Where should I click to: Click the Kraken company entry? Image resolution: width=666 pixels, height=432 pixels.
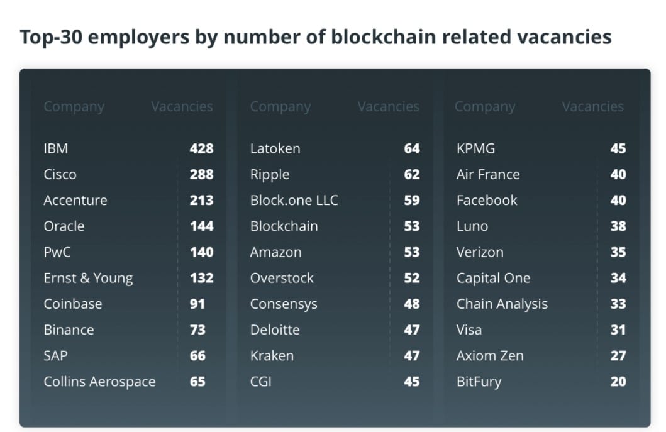click(272, 355)
